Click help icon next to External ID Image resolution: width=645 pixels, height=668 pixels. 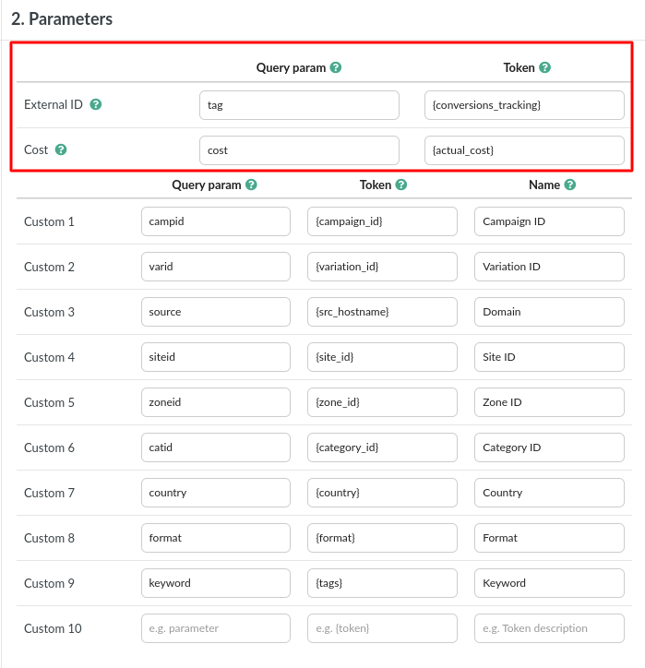pos(96,104)
